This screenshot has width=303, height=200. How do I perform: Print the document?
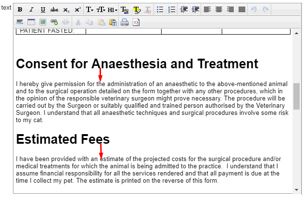pyautogui.click(x=125, y=22)
